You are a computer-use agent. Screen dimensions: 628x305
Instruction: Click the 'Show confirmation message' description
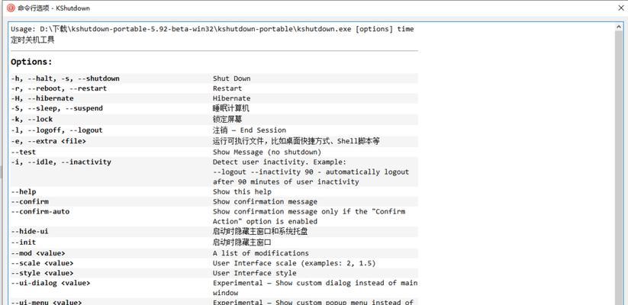coord(265,202)
